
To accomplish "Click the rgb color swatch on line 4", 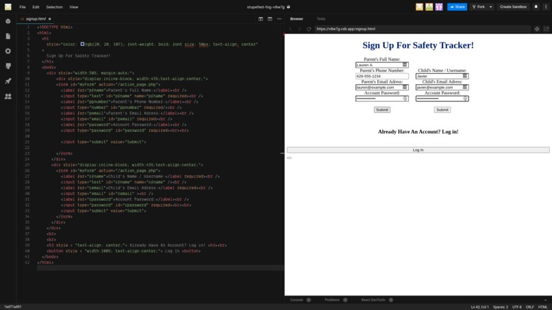I will (82, 44).
